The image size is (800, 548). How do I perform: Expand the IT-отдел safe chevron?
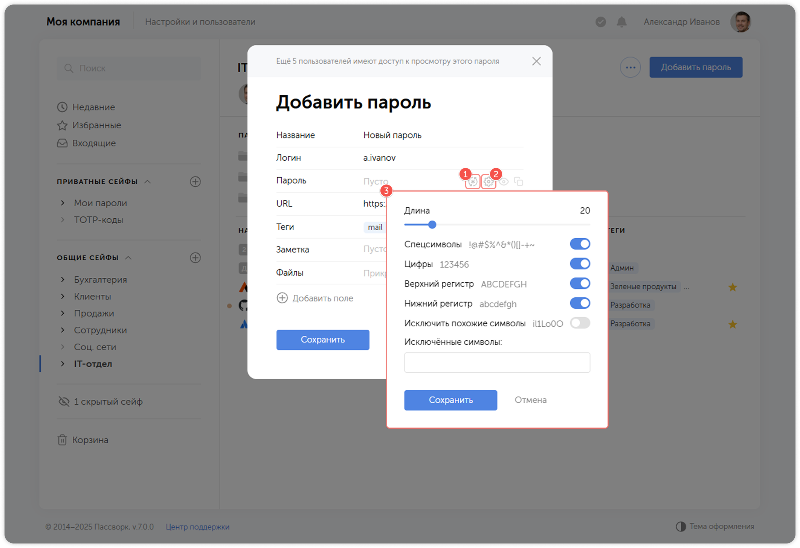[63, 364]
